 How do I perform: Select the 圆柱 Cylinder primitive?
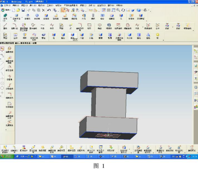point(139,36)
